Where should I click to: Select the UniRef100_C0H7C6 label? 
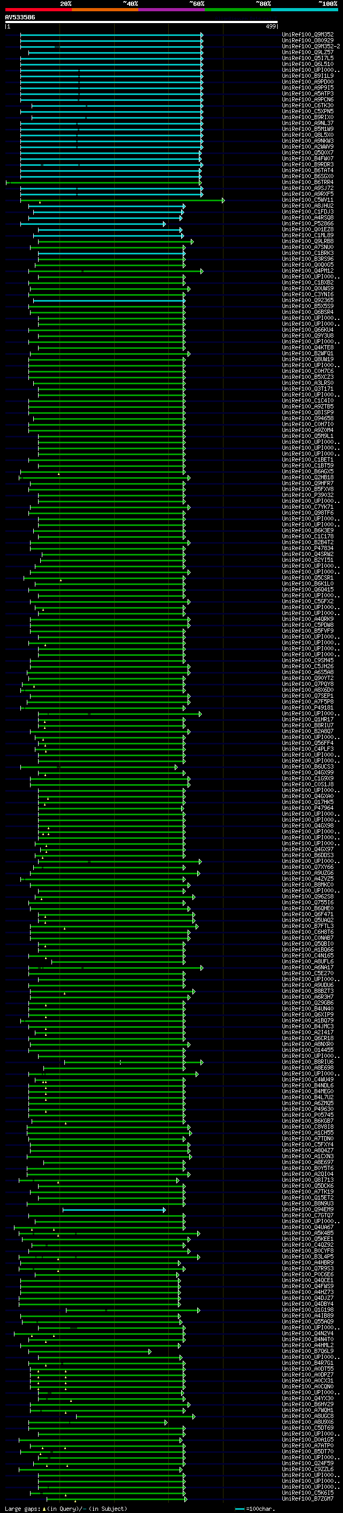308,371
